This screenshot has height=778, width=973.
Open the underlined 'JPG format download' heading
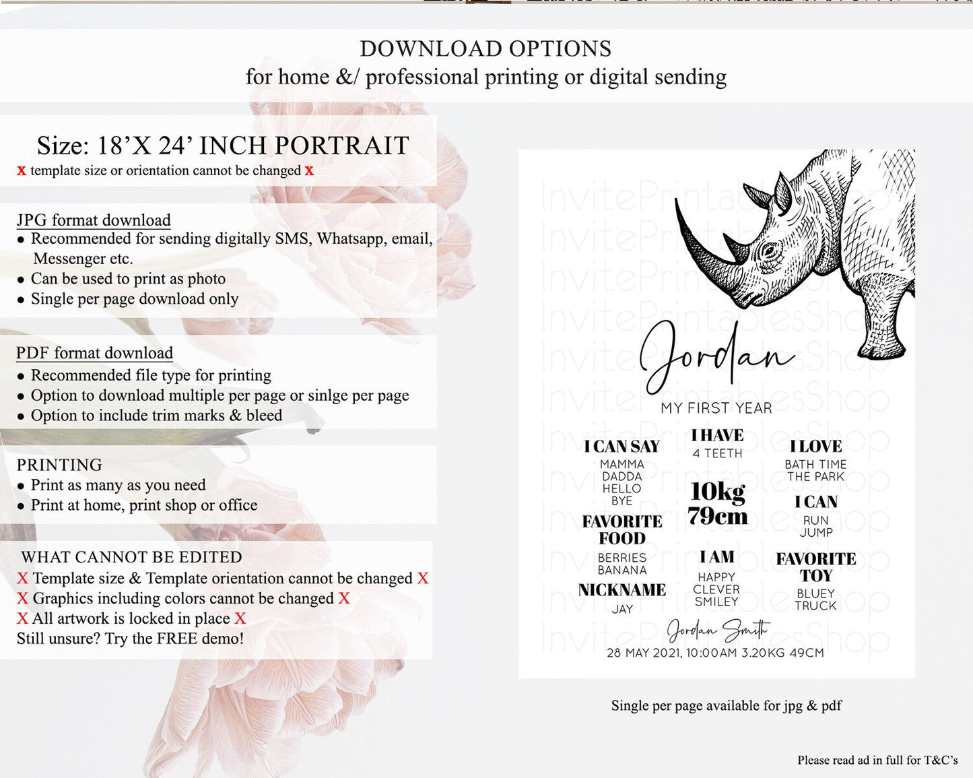[94, 220]
